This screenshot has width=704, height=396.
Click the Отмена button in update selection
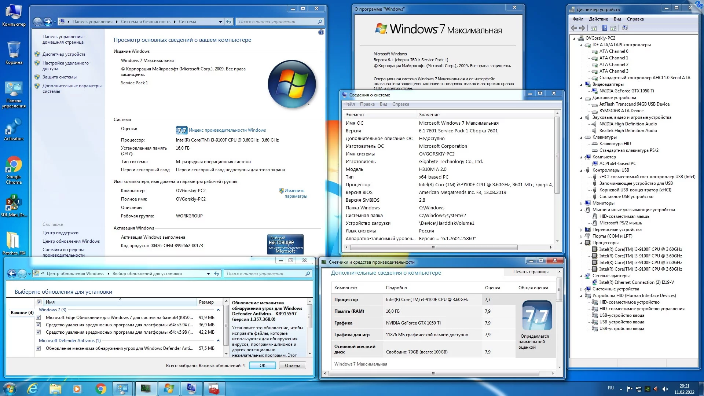[x=292, y=366]
